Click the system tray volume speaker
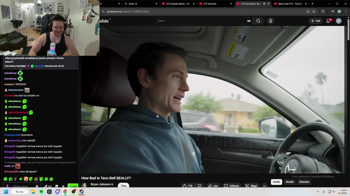The image size is (350, 196). coord(333,192)
